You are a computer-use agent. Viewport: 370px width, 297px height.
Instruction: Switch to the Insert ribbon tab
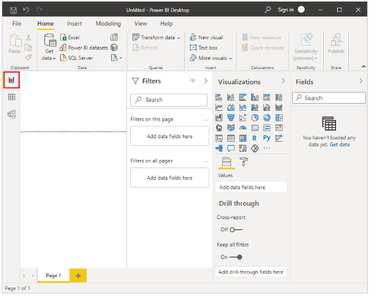pyautogui.click(x=74, y=23)
